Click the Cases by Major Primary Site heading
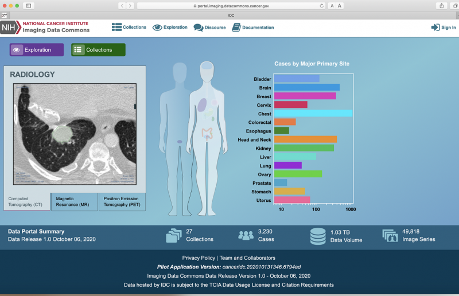 click(x=312, y=64)
